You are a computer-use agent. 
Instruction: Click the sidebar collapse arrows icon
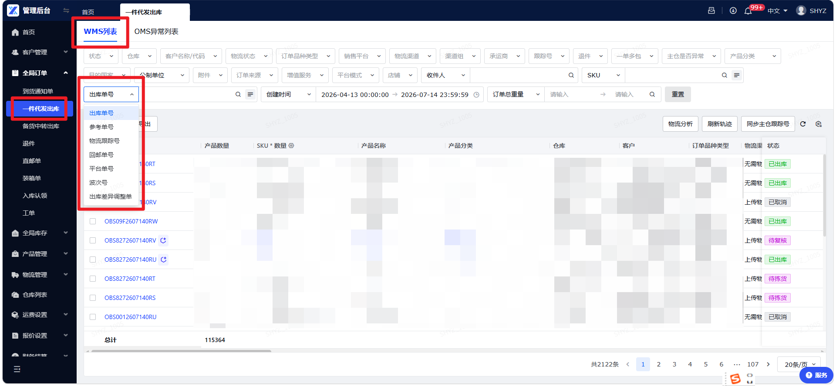[66, 10]
